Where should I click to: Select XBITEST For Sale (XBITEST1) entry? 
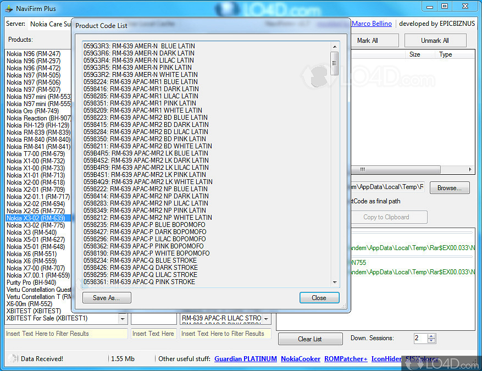click(47, 318)
